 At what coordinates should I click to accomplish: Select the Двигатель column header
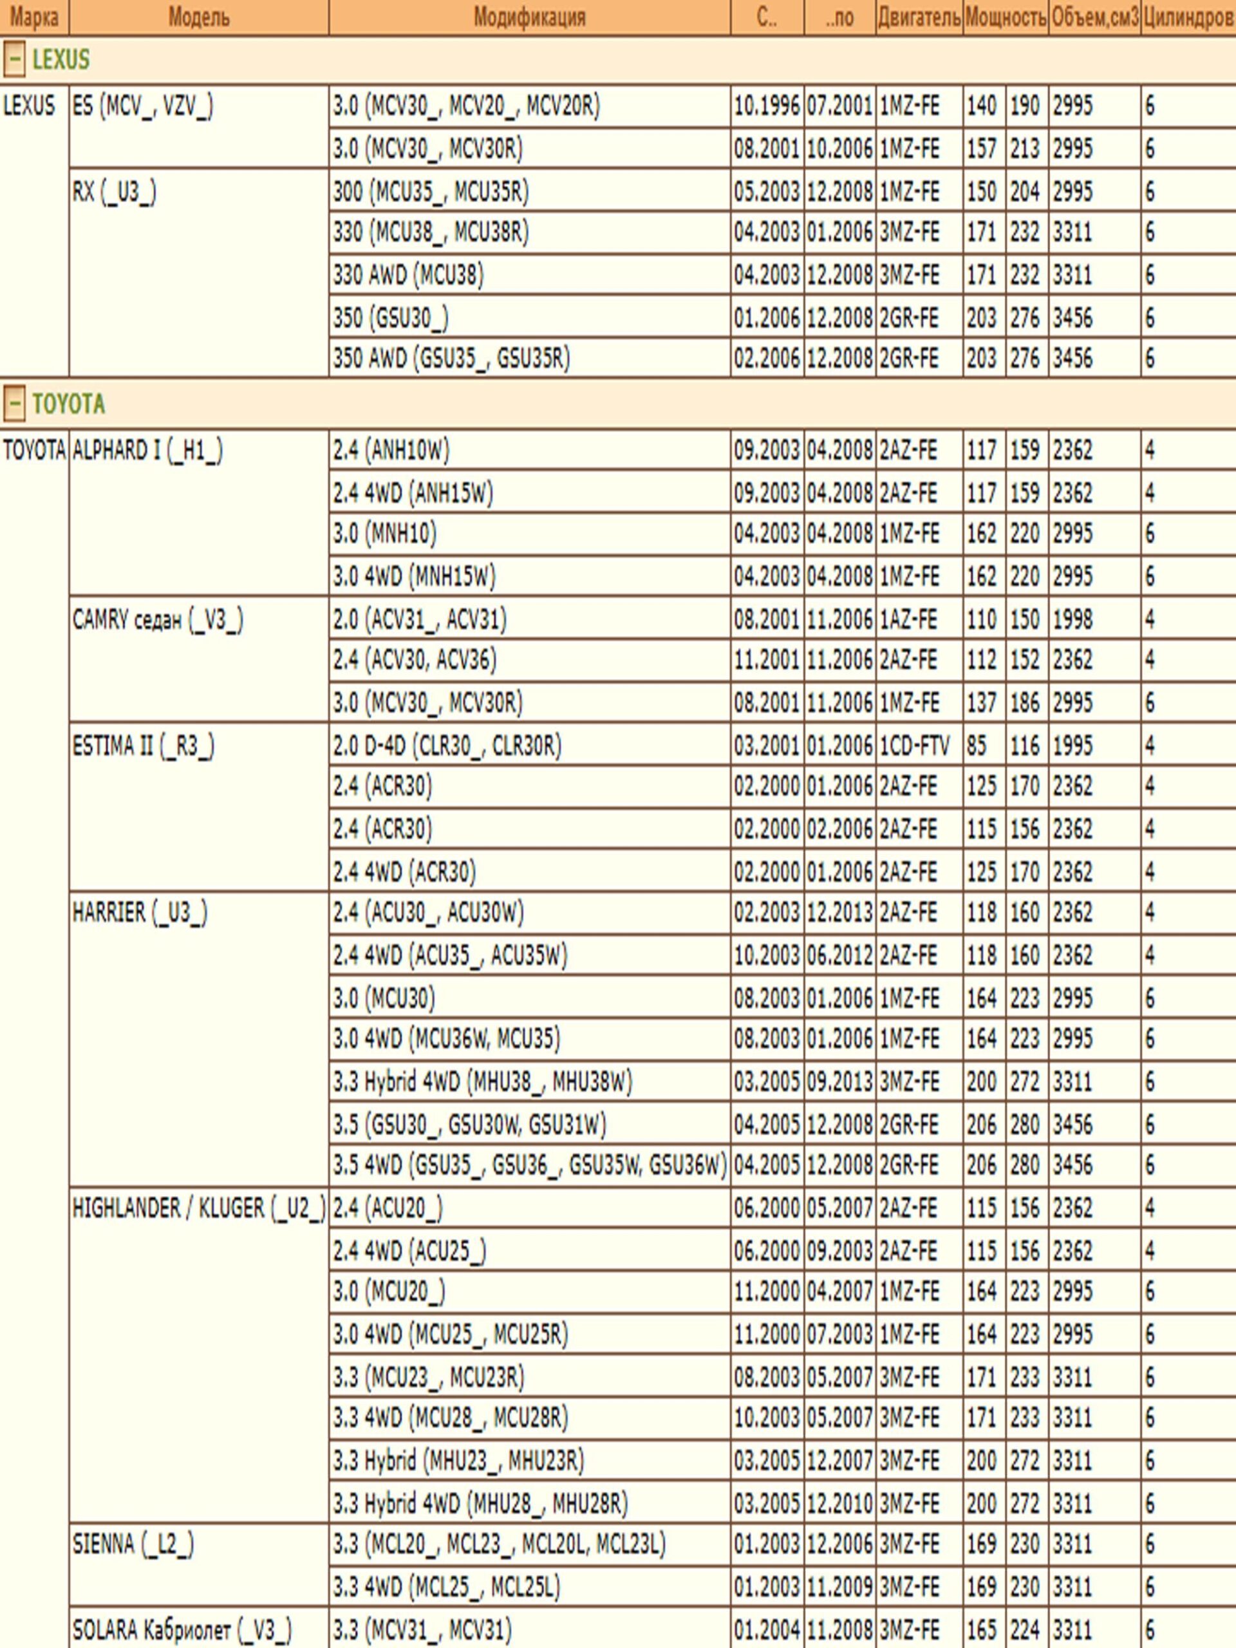coord(919,17)
